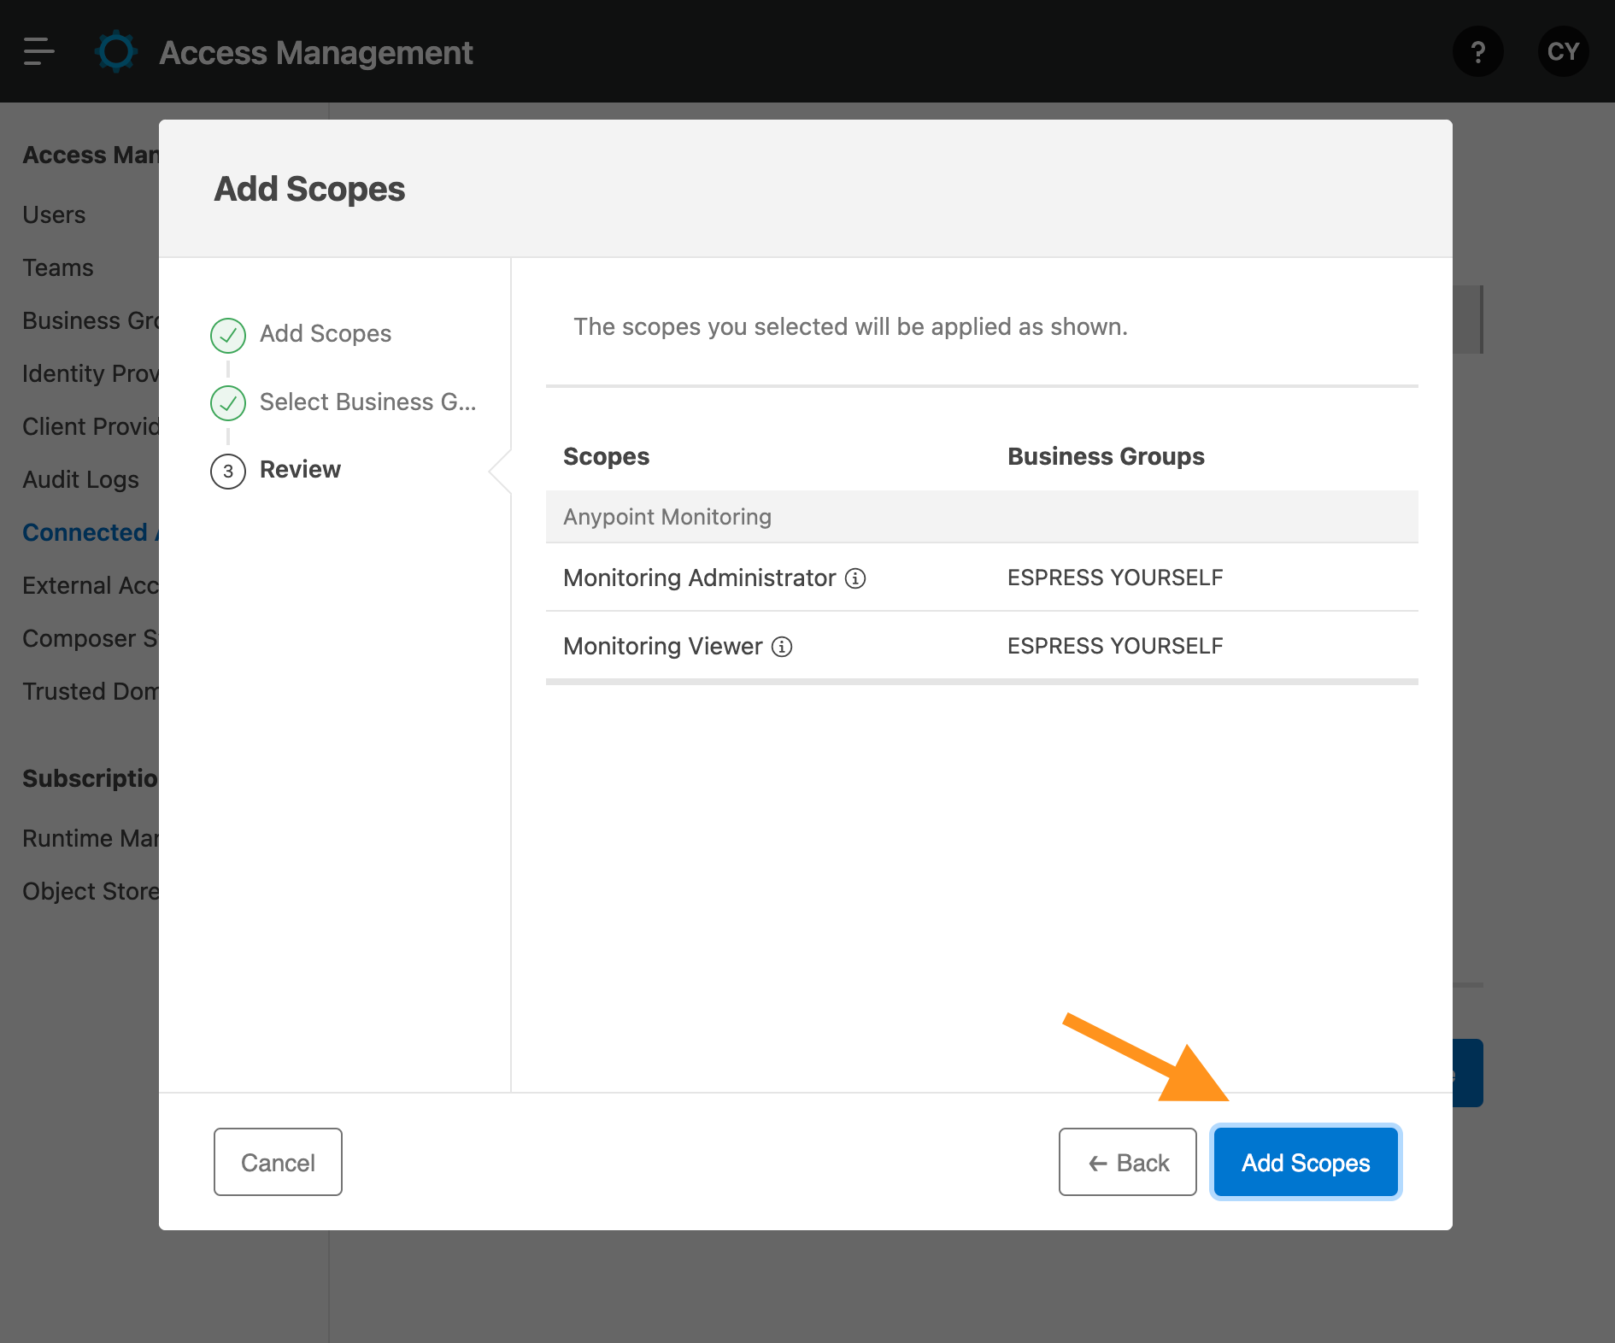
Task: Click ESPRESS YOURSELF in Monitoring Viewer row
Action: tap(1115, 646)
